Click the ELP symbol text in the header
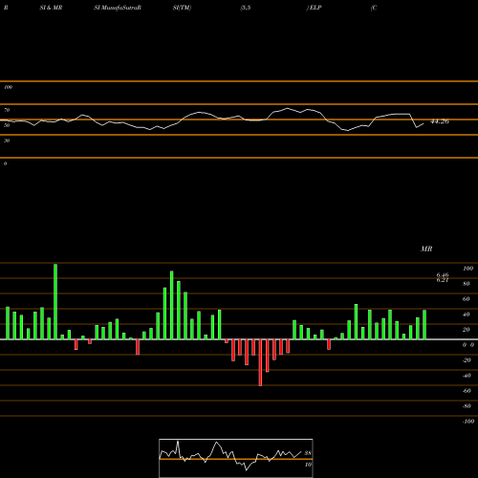Image resolution: width=478 pixels, height=478 pixels. tap(315, 8)
